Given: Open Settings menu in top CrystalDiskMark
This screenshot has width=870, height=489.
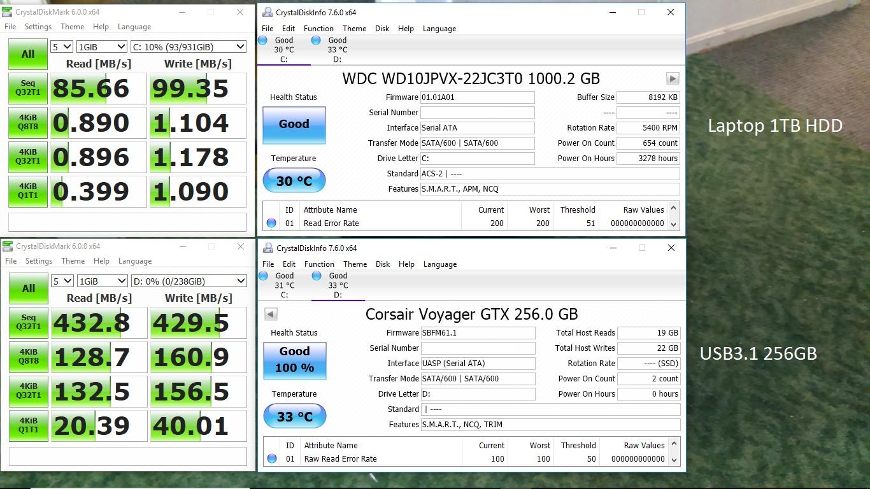Looking at the screenshot, I should click(x=38, y=27).
